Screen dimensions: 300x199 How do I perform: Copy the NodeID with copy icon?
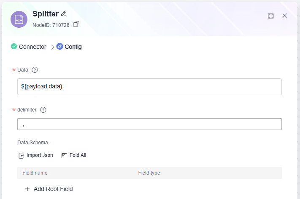76,24
